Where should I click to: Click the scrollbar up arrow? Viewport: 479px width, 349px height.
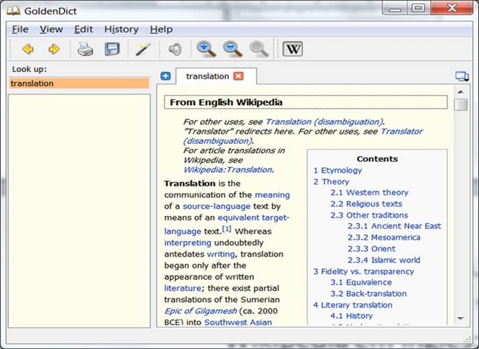[461, 92]
